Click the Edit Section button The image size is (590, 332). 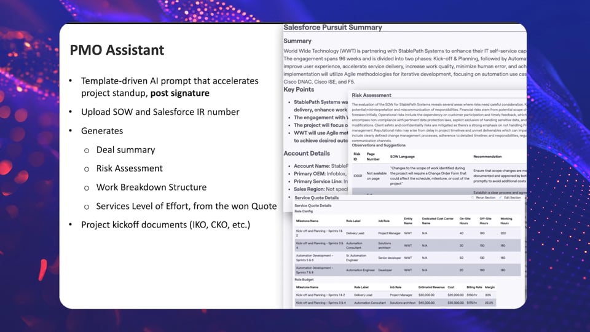[510, 197]
